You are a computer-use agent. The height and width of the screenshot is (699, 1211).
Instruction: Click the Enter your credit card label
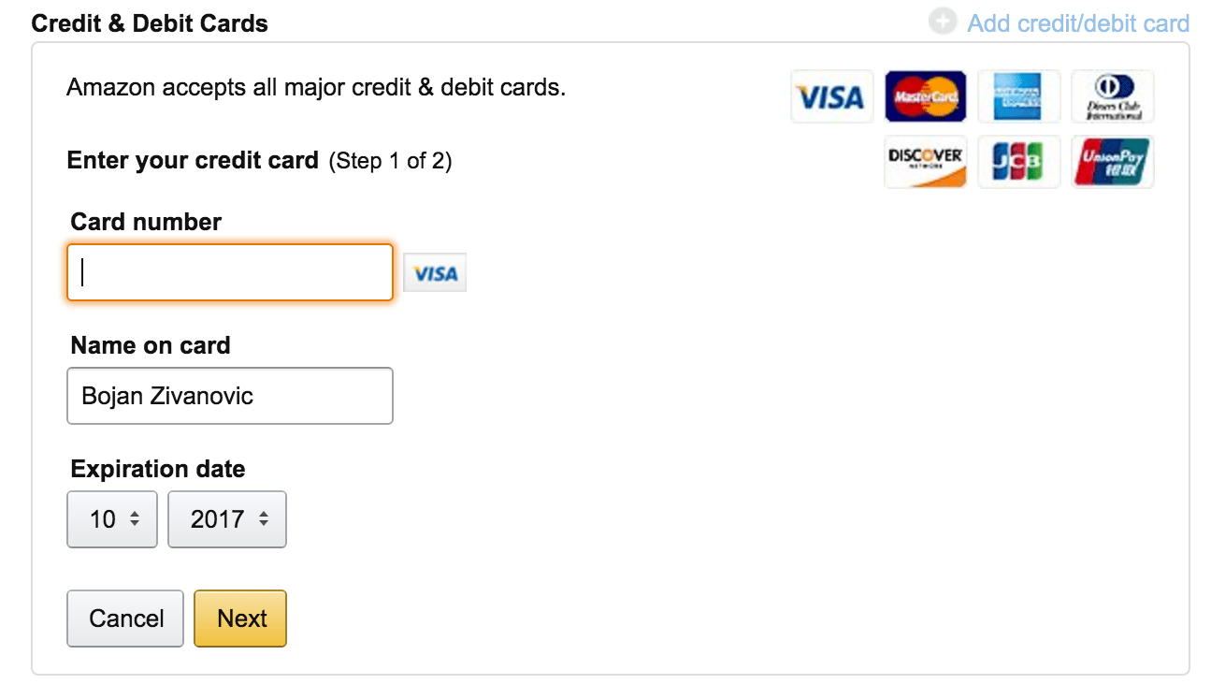coord(193,160)
